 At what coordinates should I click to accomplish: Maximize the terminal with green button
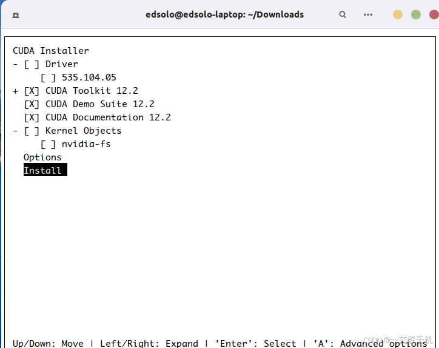coord(416,15)
